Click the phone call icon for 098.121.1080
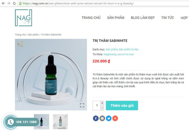 tap(11, 122)
